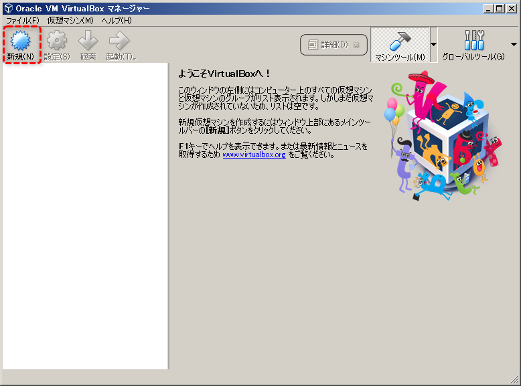Click the window resize grip corner
The image size is (521, 386).
coord(514,379)
